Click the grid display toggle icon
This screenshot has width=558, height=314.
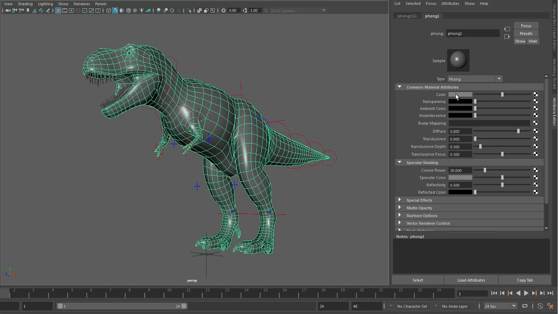tap(58, 10)
